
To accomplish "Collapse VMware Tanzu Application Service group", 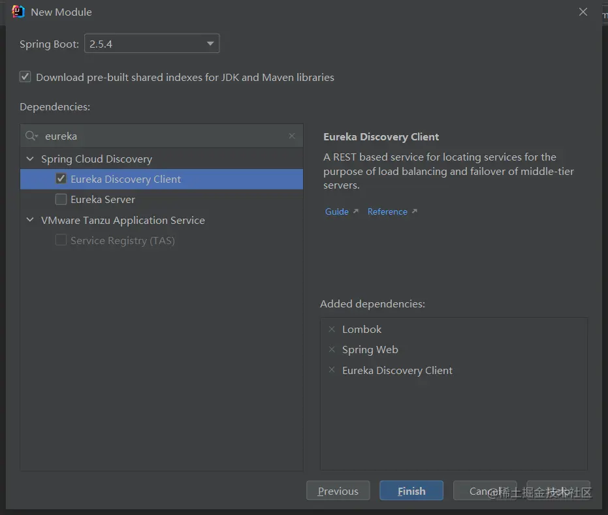I will [x=30, y=220].
